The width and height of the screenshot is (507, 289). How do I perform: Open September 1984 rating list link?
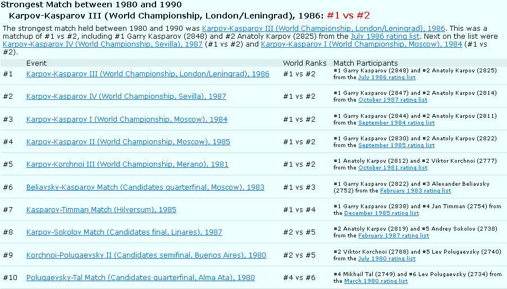point(396,122)
